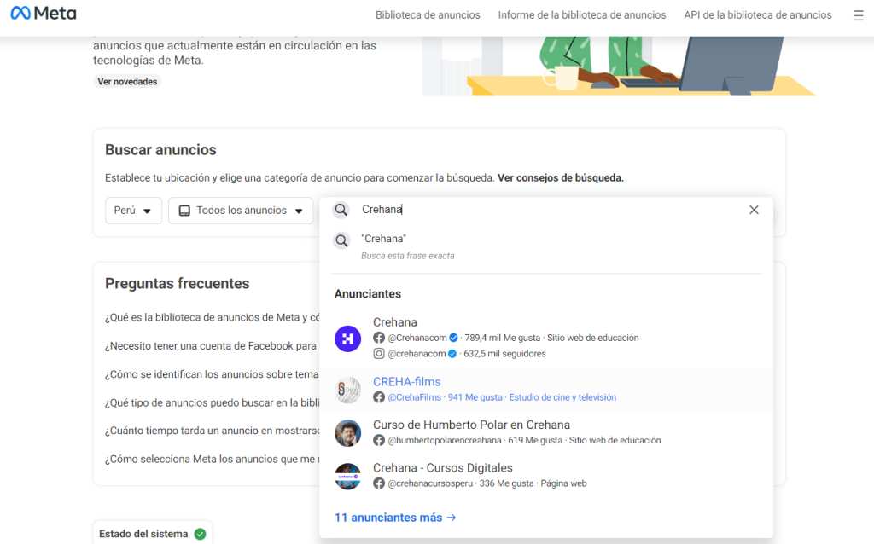Image resolution: width=874 pixels, height=544 pixels.
Task: Click the verified badge next to Instagram @crehanacom
Action: click(x=452, y=354)
